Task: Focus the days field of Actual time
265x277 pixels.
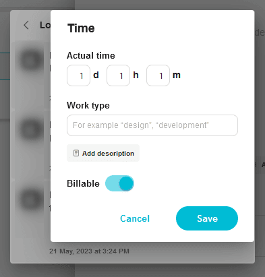Action: point(78,75)
